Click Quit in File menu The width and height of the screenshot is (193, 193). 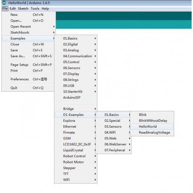click(28, 88)
